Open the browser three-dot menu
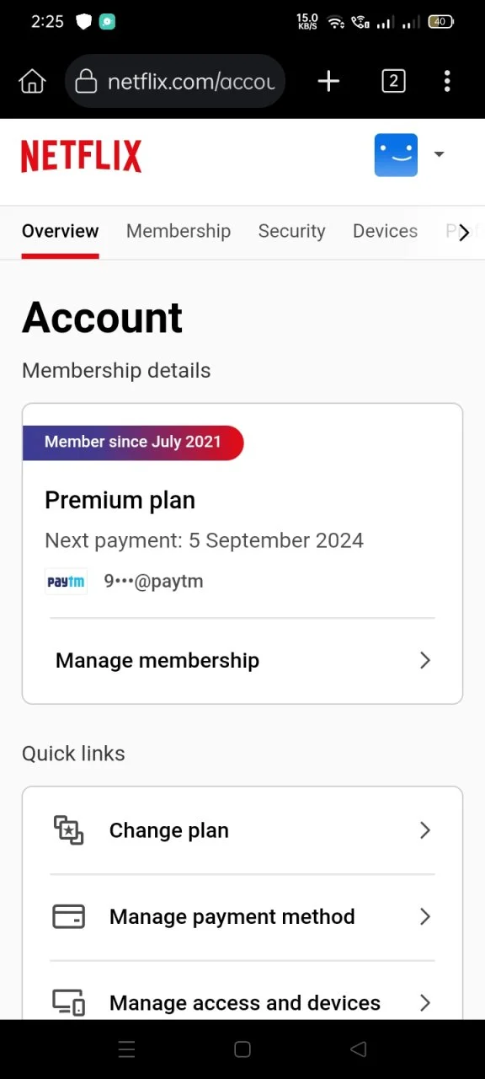This screenshot has width=485, height=1079. [x=447, y=81]
